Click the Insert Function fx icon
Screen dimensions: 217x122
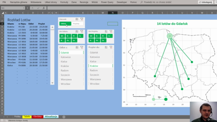click(44, 8)
